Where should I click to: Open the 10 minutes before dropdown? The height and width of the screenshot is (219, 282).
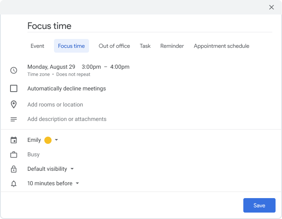click(53, 183)
